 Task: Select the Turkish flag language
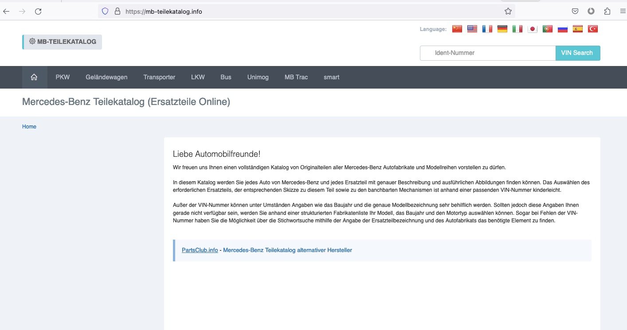pyautogui.click(x=593, y=29)
